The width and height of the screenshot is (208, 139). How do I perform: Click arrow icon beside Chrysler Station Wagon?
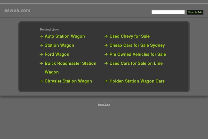41,81
